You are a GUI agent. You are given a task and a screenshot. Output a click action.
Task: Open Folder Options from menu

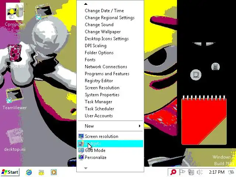click(x=110, y=53)
